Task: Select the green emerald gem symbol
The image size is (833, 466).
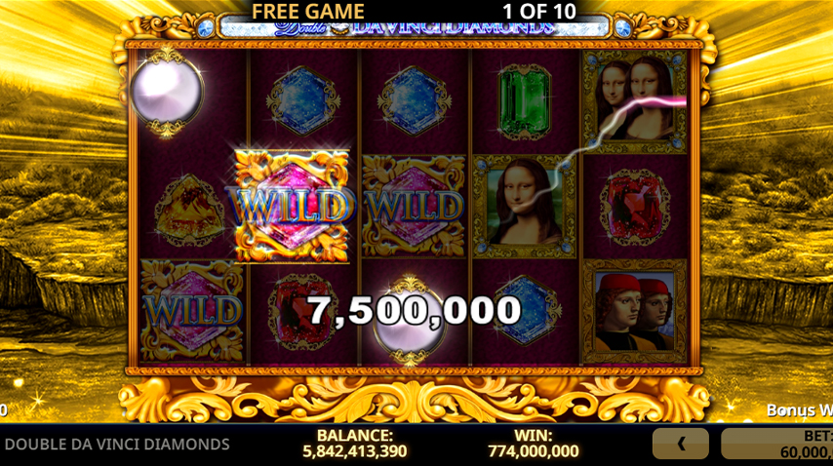Action: pyautogui.click(x=524, y=101)
